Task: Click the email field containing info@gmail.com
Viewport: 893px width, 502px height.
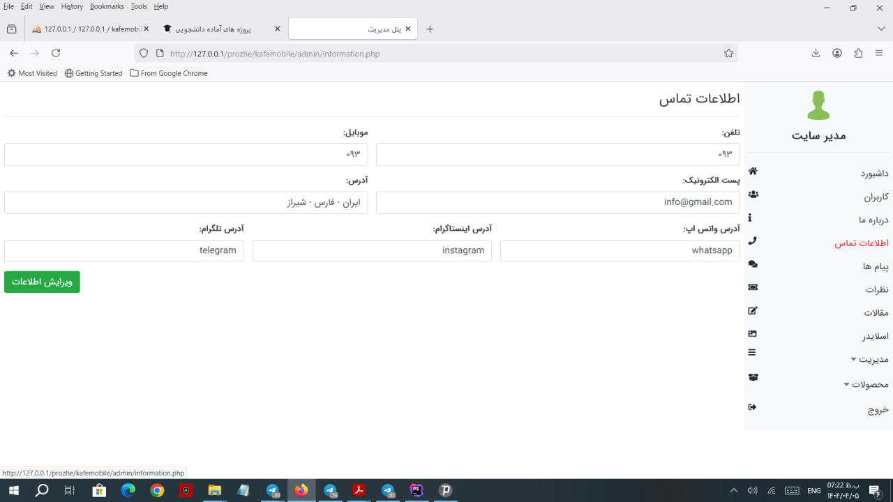Action: pos(557,202)
